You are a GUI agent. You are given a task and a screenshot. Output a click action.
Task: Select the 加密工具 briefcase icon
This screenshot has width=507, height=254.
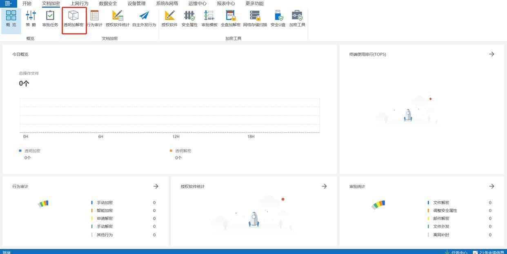[297, 18]
